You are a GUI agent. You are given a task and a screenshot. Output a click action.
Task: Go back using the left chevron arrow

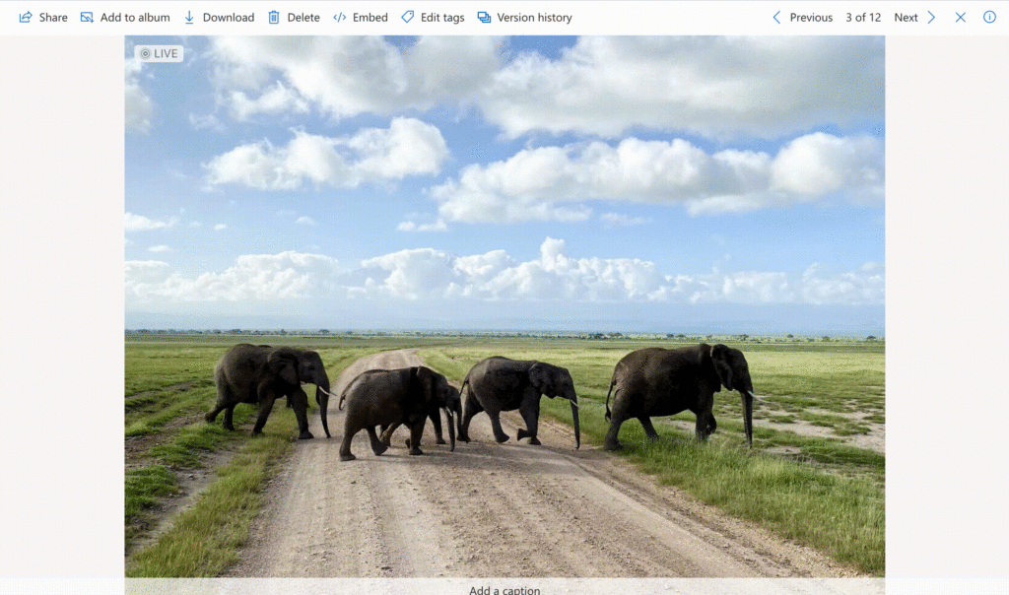click(776, 18)
